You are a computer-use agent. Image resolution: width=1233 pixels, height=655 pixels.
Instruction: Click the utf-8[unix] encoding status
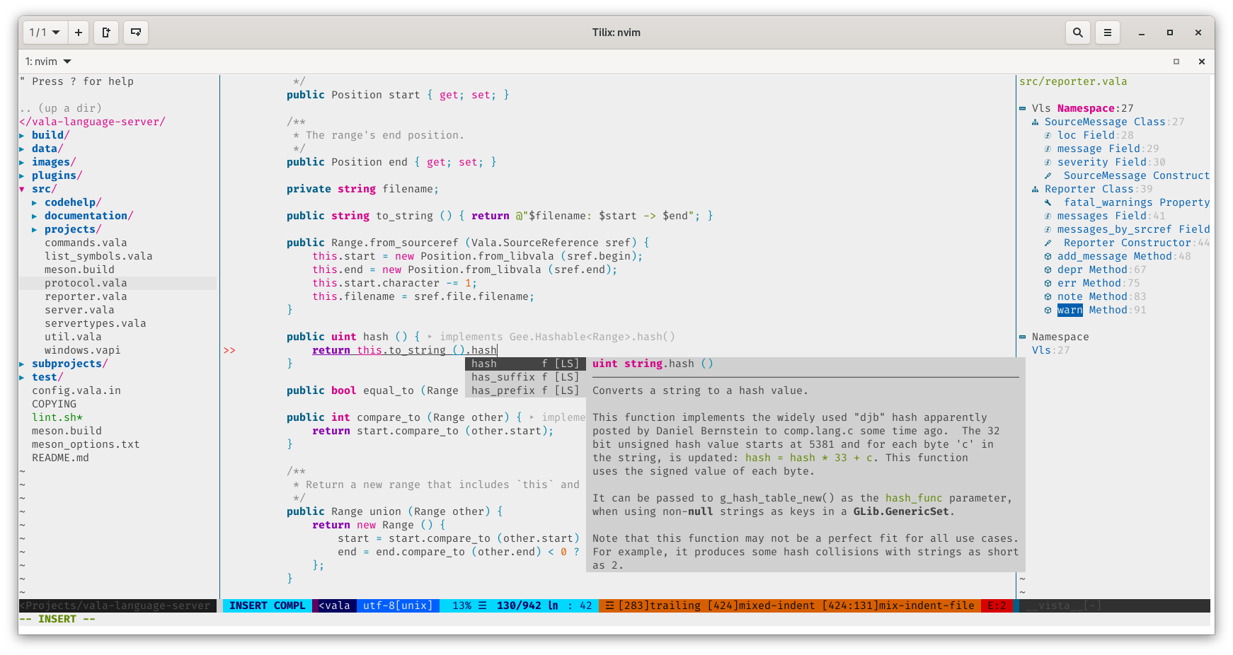click(398, 605)
